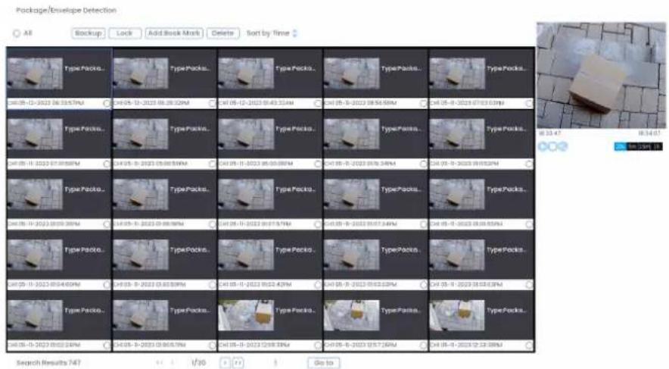Click the blue highlighted playback speed segment

point(620,146)
